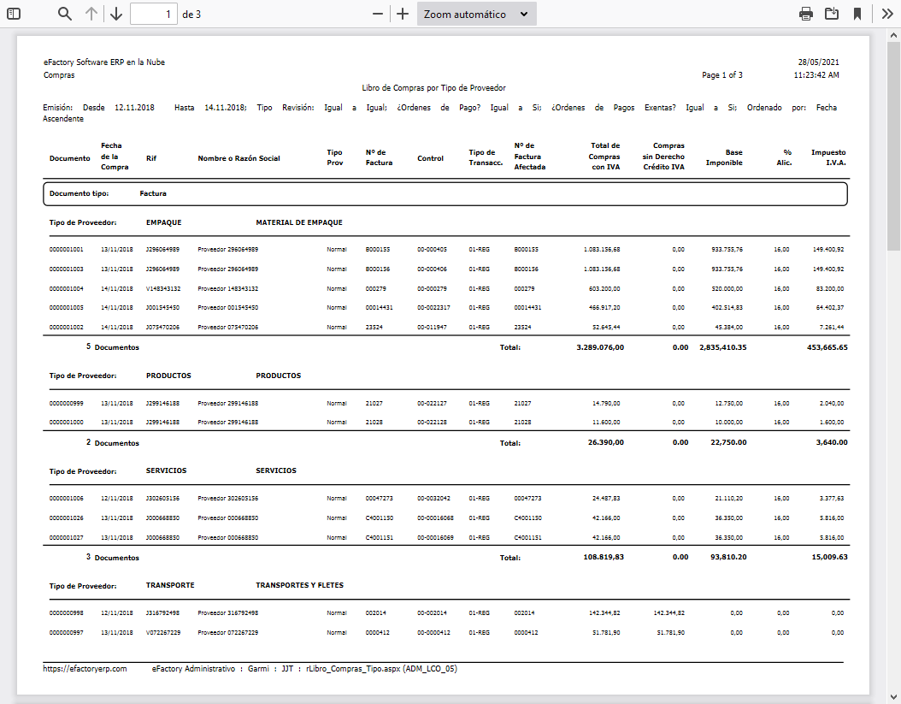The height and width of the screenshot is (704, 901).
Task: Click the "Libro de Compras por Tipo de Proveedor" title
Action: coord(433,87)
